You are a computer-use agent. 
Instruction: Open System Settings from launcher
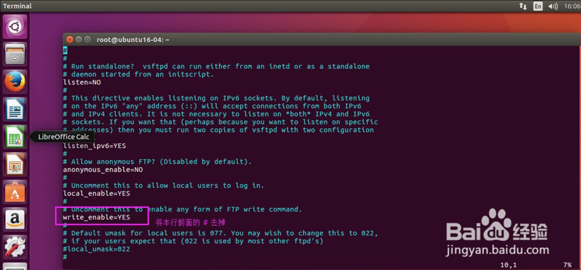(15, 246)
